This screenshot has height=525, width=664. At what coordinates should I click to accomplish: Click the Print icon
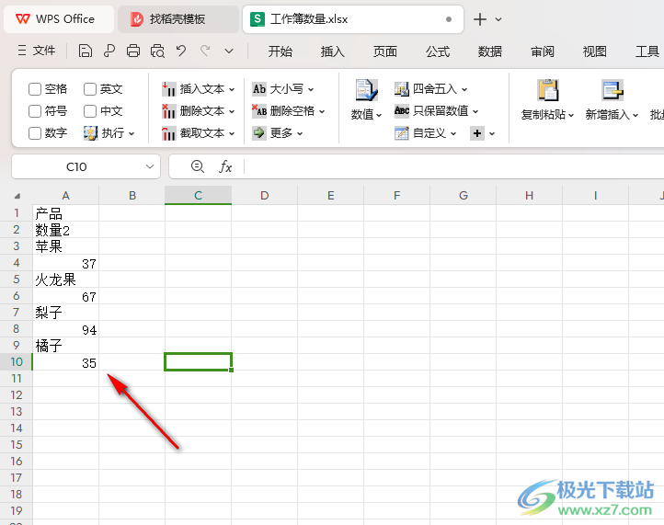(133, 51)
